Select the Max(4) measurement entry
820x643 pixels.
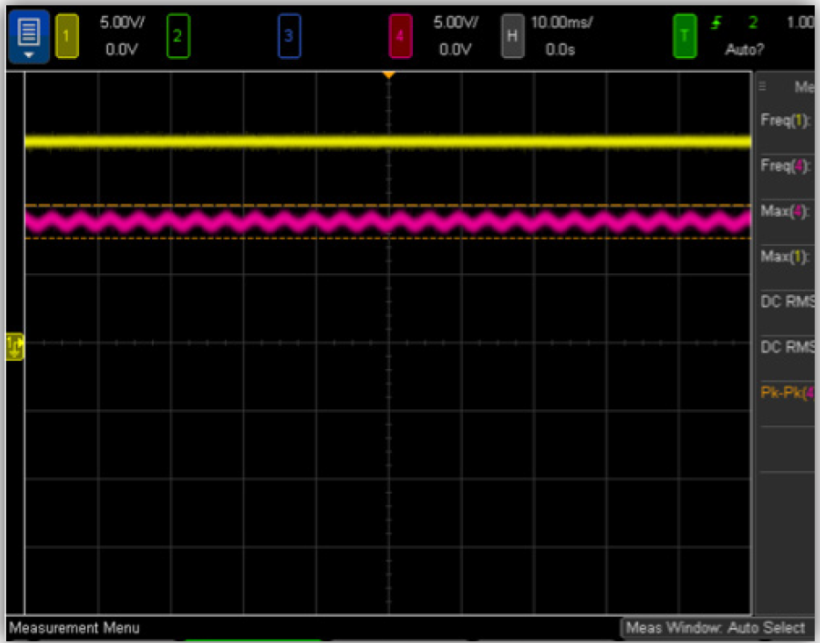pyautogui.click(x=785, y=211)
